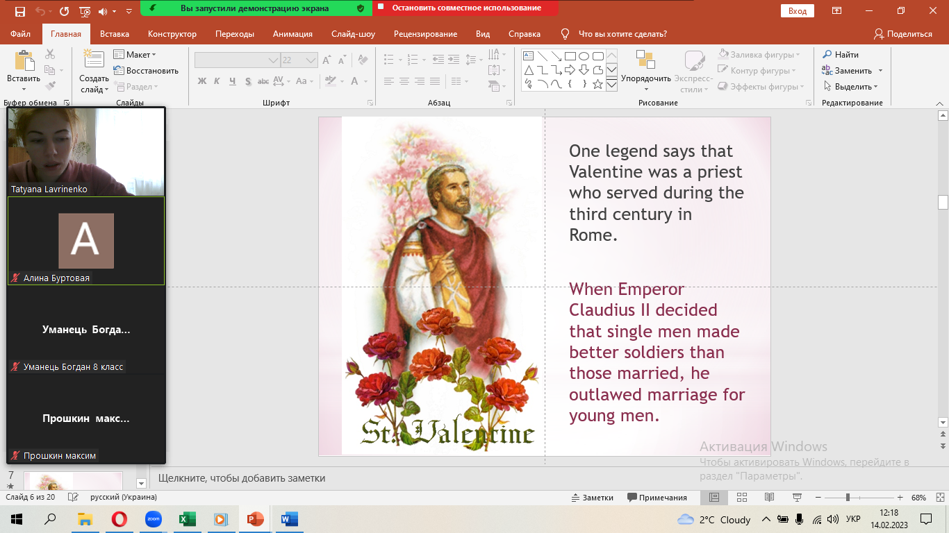Select the oval shape in shapes gallery

(x=584, y=56)
